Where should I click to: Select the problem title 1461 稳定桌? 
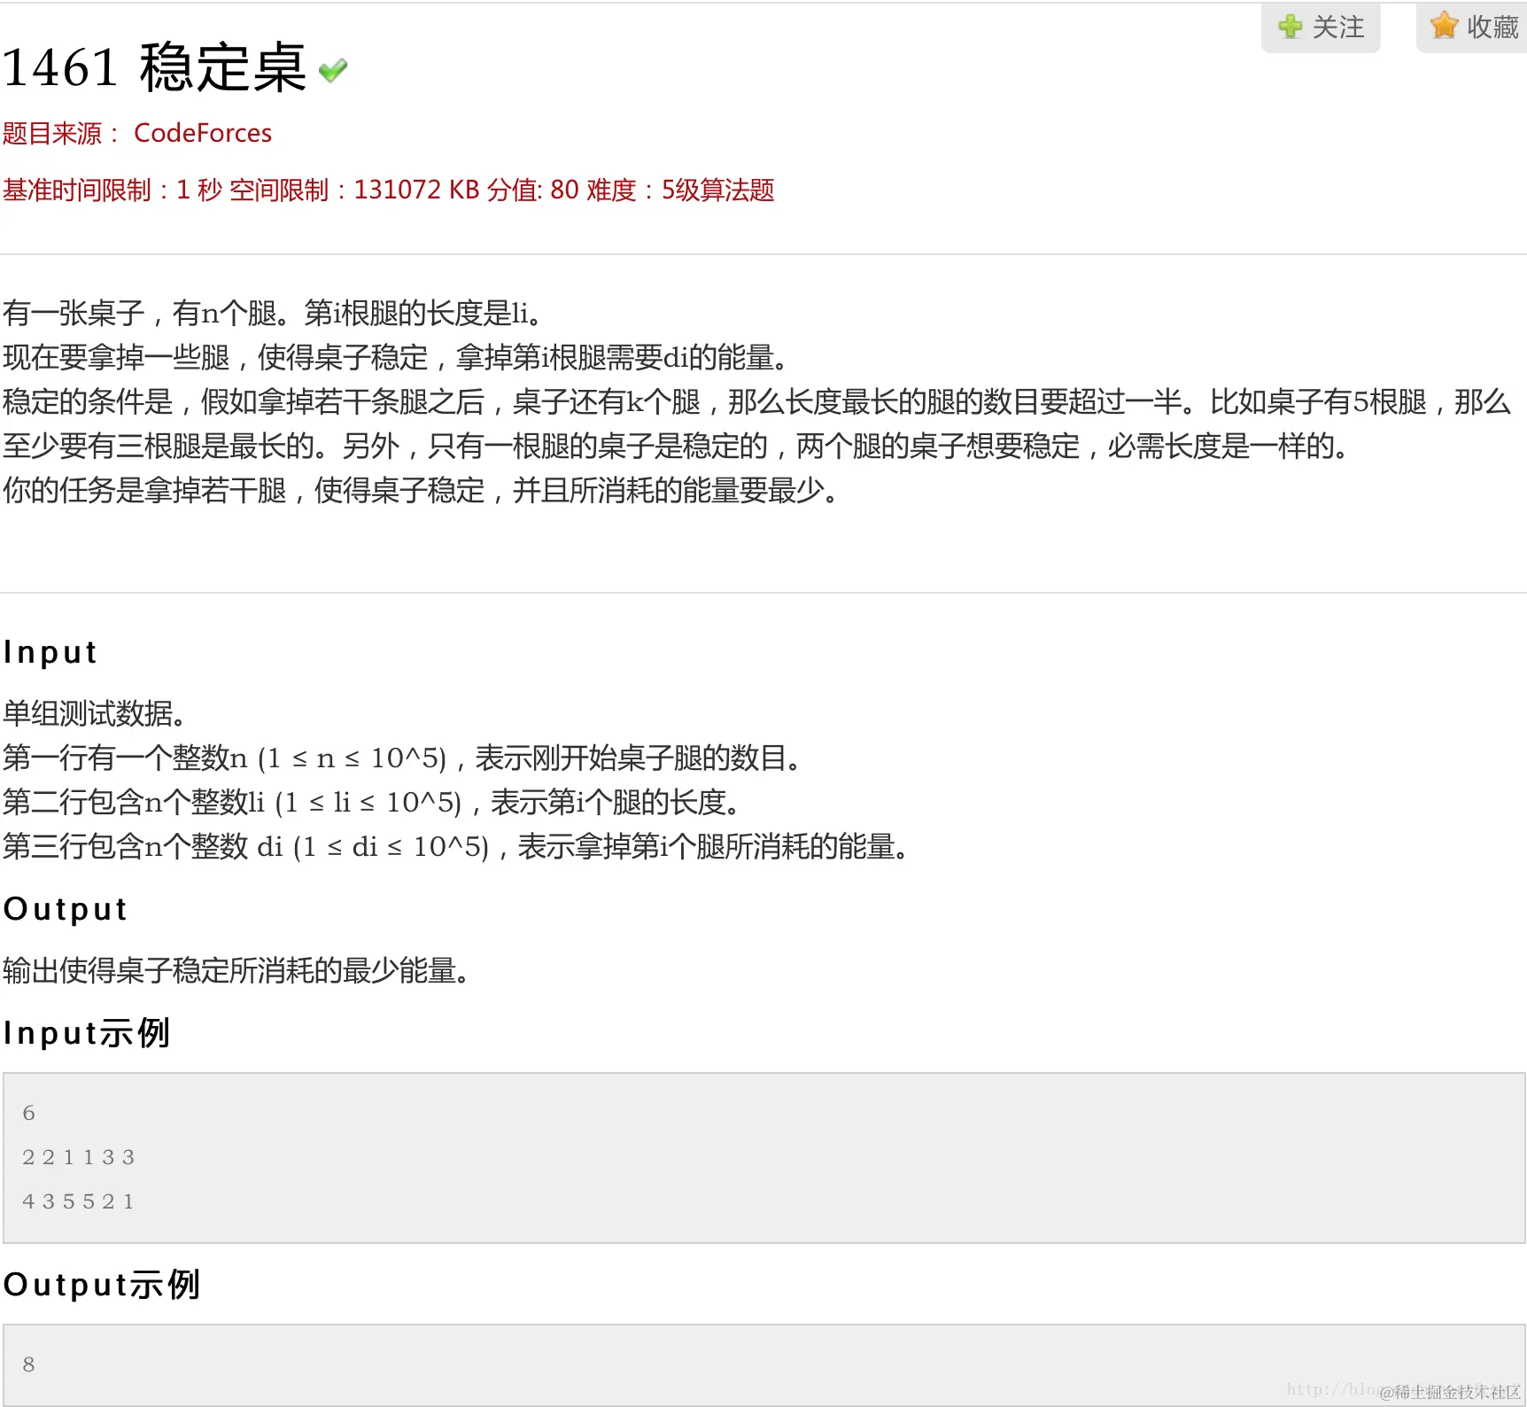[x=154, y=67]
